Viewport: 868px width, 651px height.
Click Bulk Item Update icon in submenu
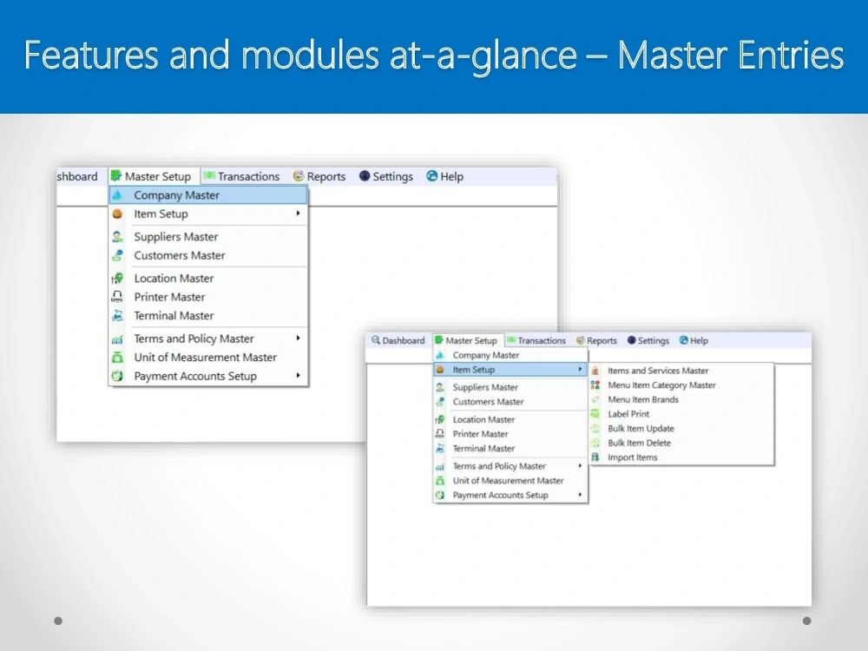point(595,429)
